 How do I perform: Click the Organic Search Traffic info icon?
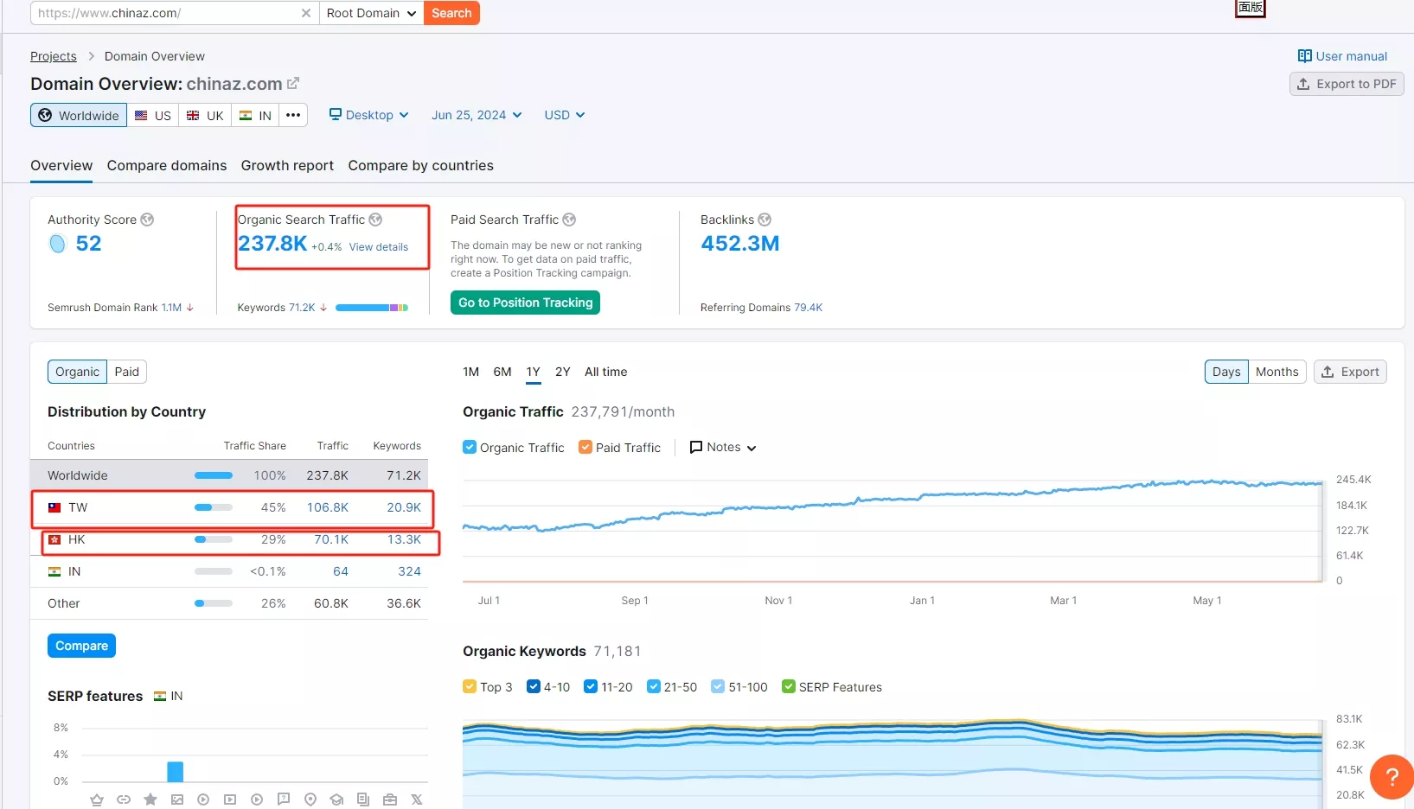point(375,220)
